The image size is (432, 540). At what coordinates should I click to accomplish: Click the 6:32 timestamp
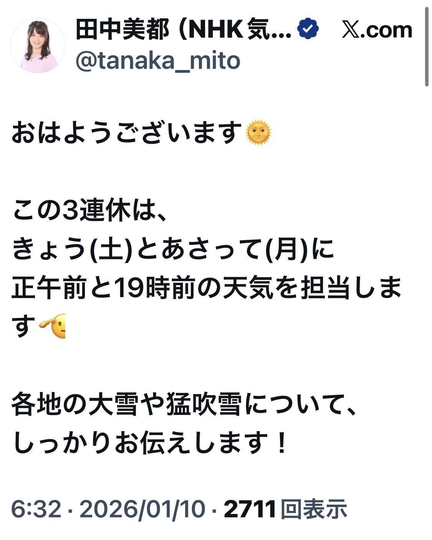pyautogui.click(x=36, y=509)
